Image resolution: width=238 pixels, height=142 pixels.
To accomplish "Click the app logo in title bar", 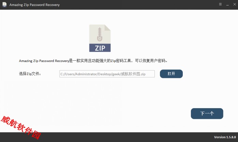I will (x=4, y=4).
